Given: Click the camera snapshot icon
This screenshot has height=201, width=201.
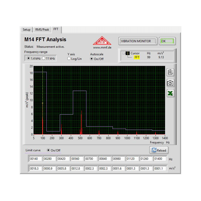Looking at the screenshot, I should click(170, 83).
